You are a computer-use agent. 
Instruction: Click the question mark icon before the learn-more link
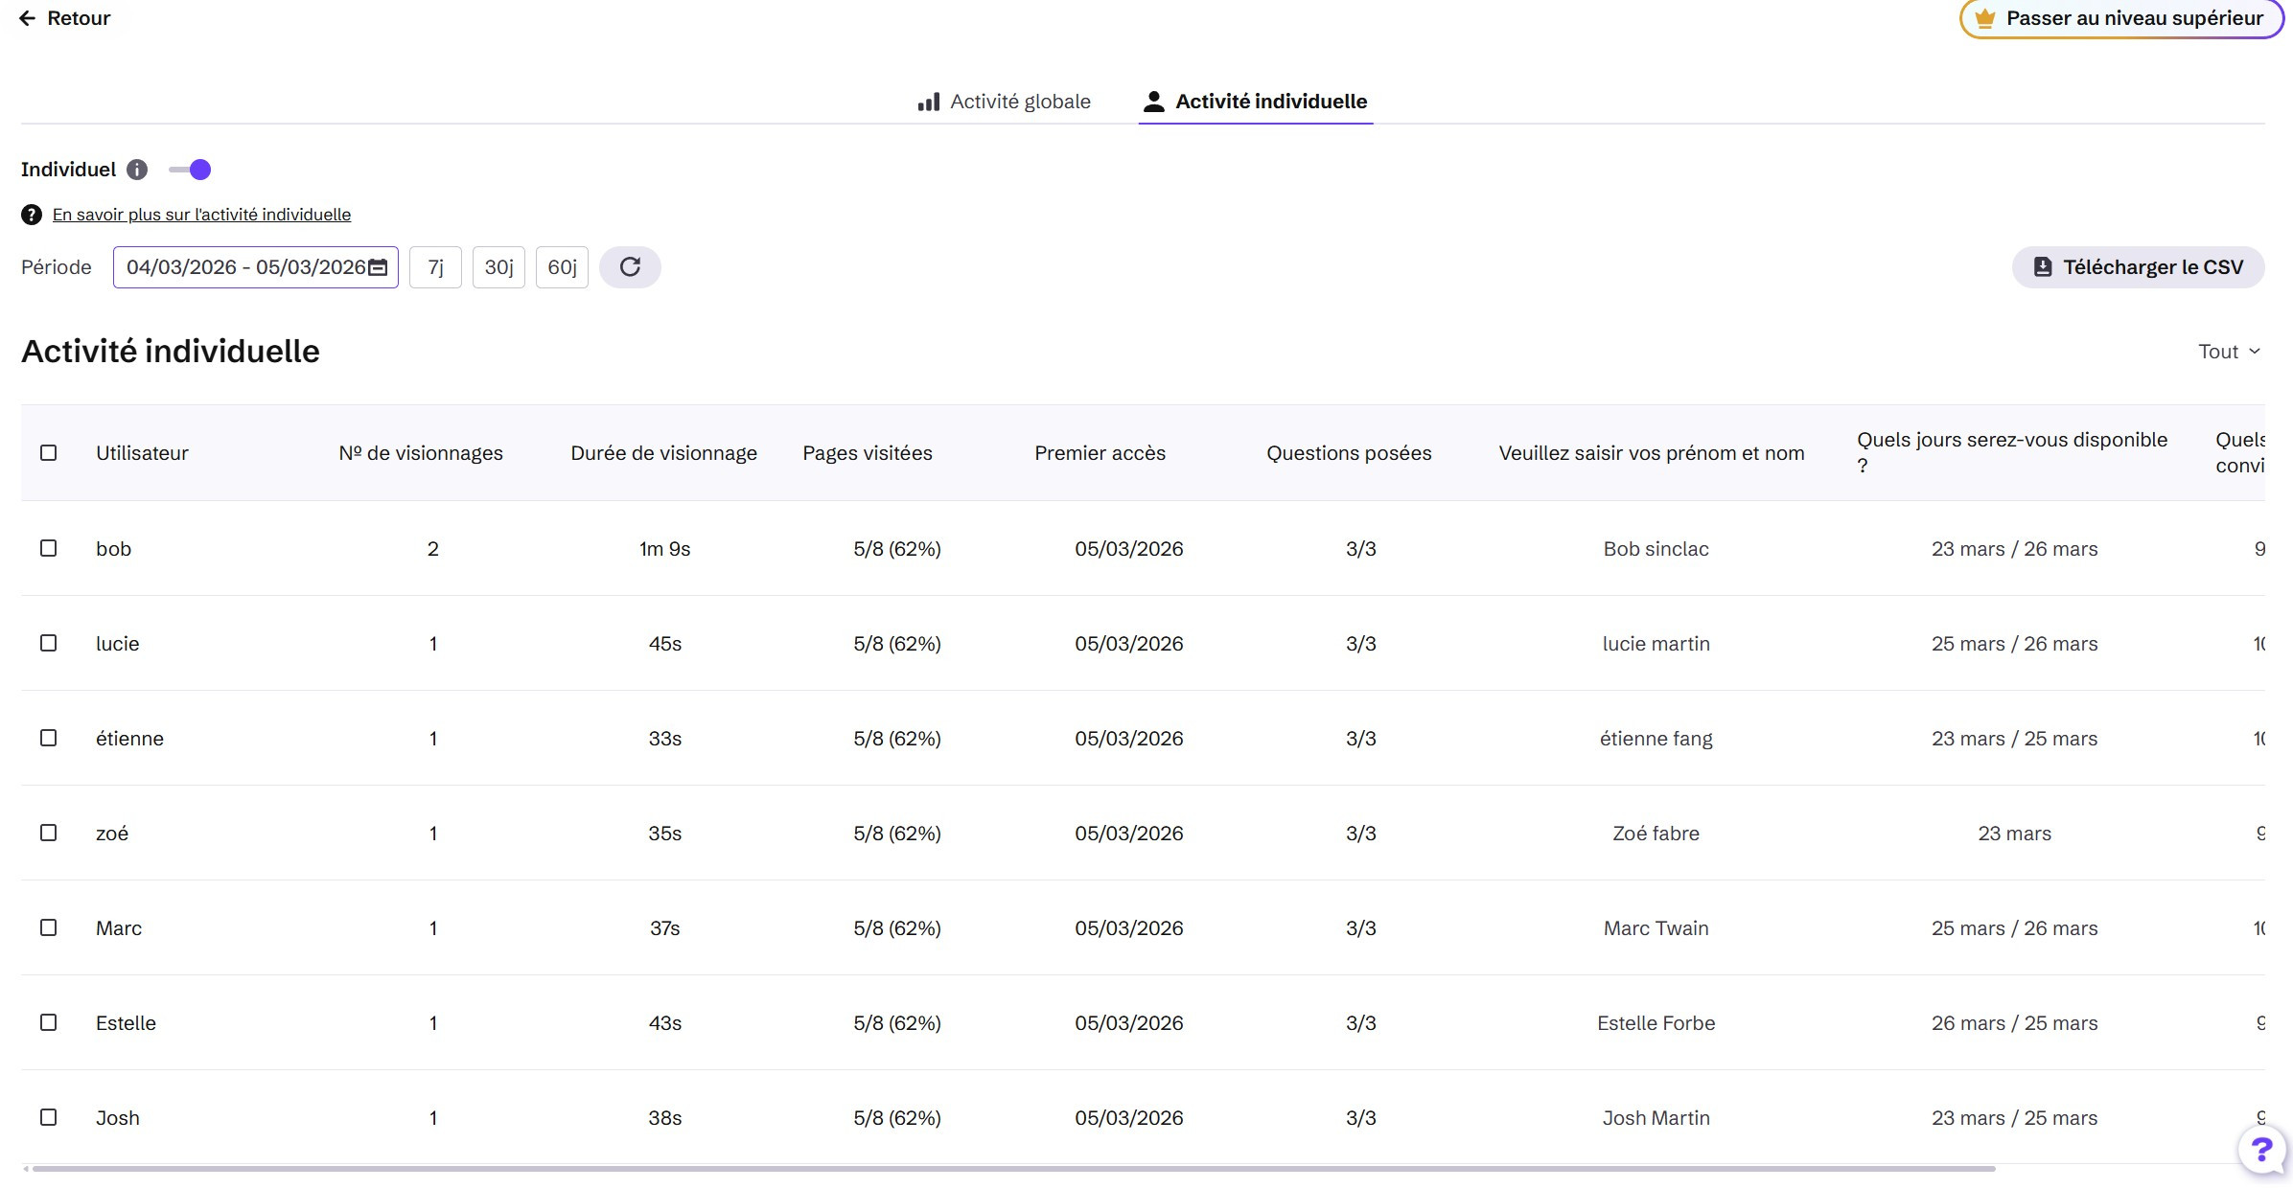[x=32, y=215]
